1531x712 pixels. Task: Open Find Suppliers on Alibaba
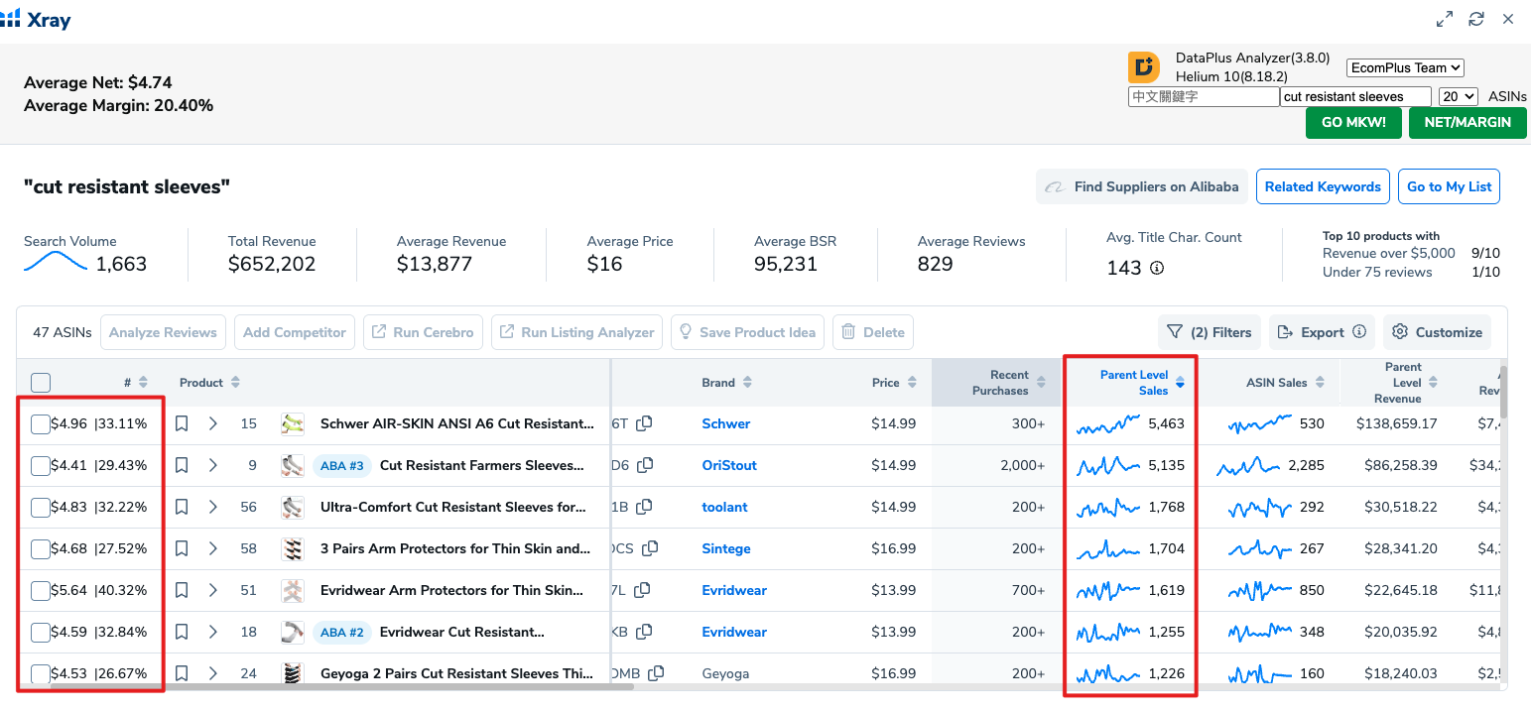[x=1142, y=186]
